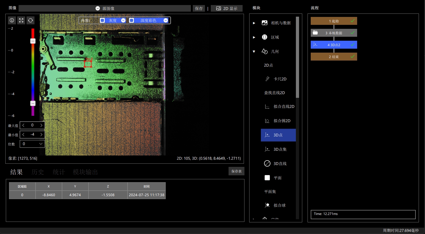
Task: Click the 保存表 save table button
Action: click(236, 171)
